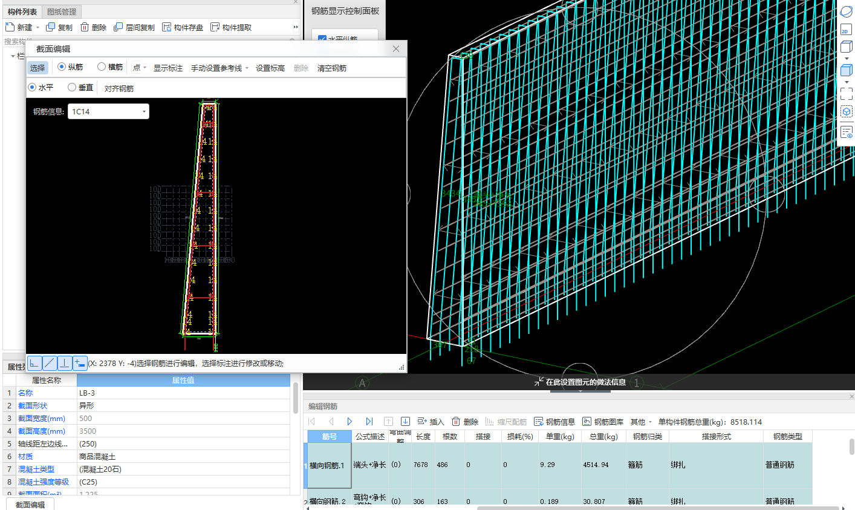Go to next rebar record icon

coord(349,422)
